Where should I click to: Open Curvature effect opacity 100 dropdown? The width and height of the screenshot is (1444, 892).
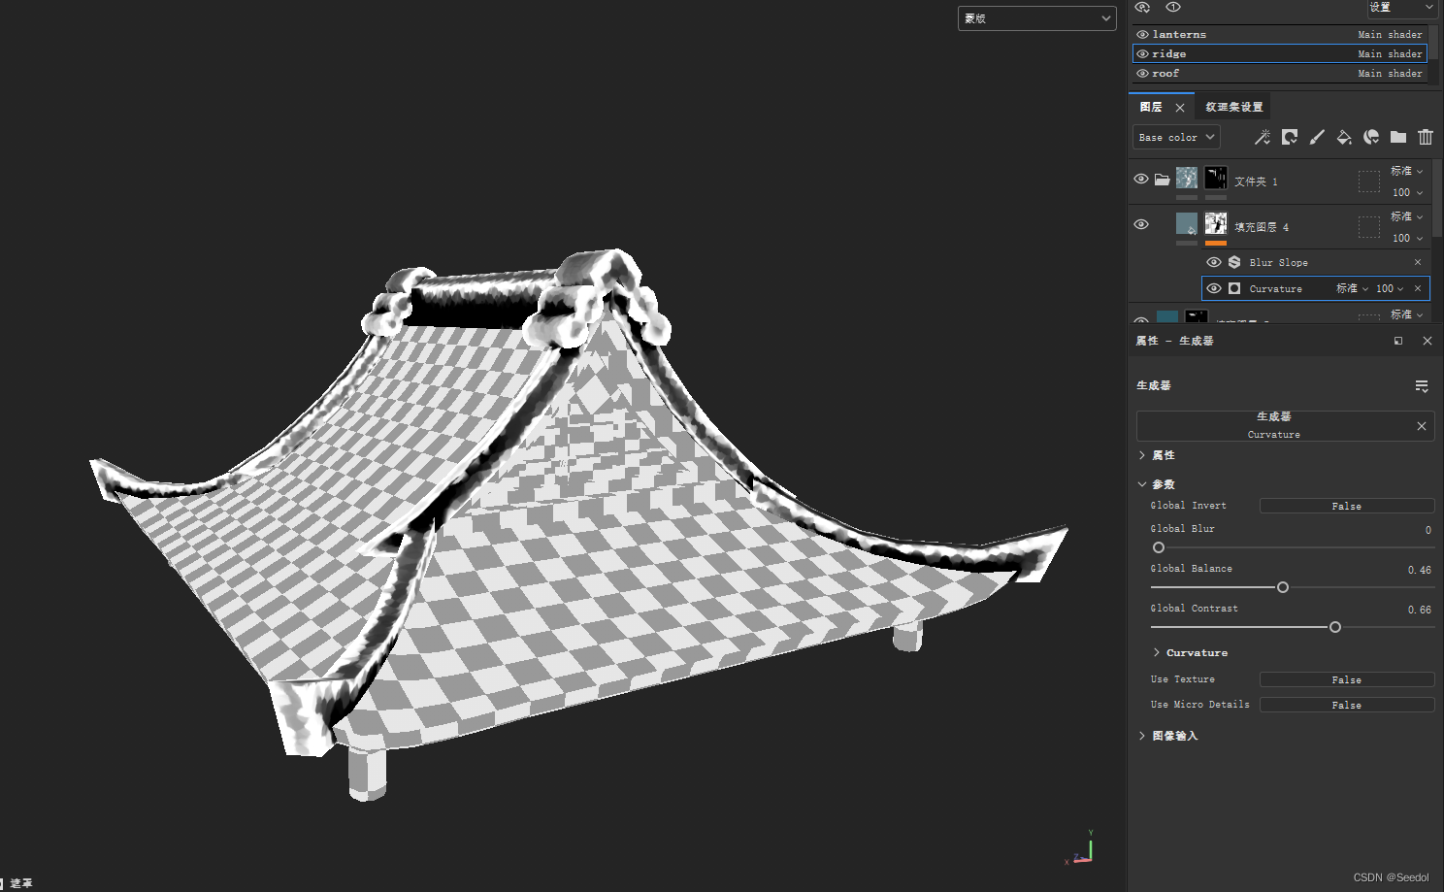tap(1390, 288)
